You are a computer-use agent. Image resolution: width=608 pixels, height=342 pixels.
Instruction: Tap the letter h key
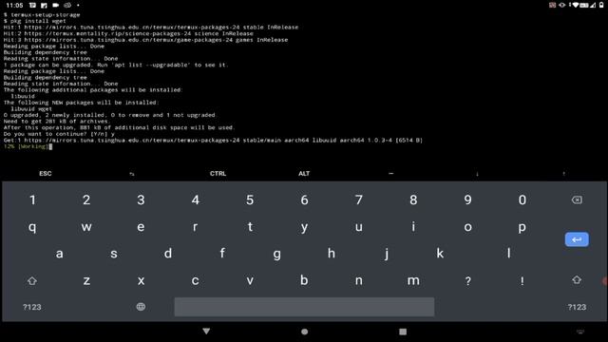(332, 254)
